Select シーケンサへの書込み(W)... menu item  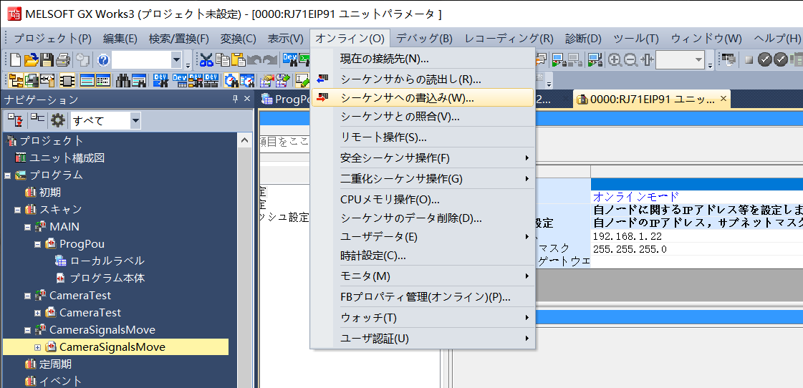[407, 98]
